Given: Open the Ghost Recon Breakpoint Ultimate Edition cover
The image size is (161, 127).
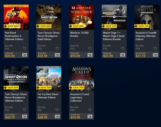Looking at the screenshot, I should pos(16,79).
